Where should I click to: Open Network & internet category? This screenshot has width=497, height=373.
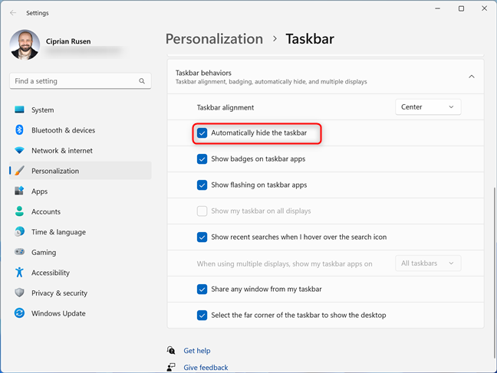point(81,150)
